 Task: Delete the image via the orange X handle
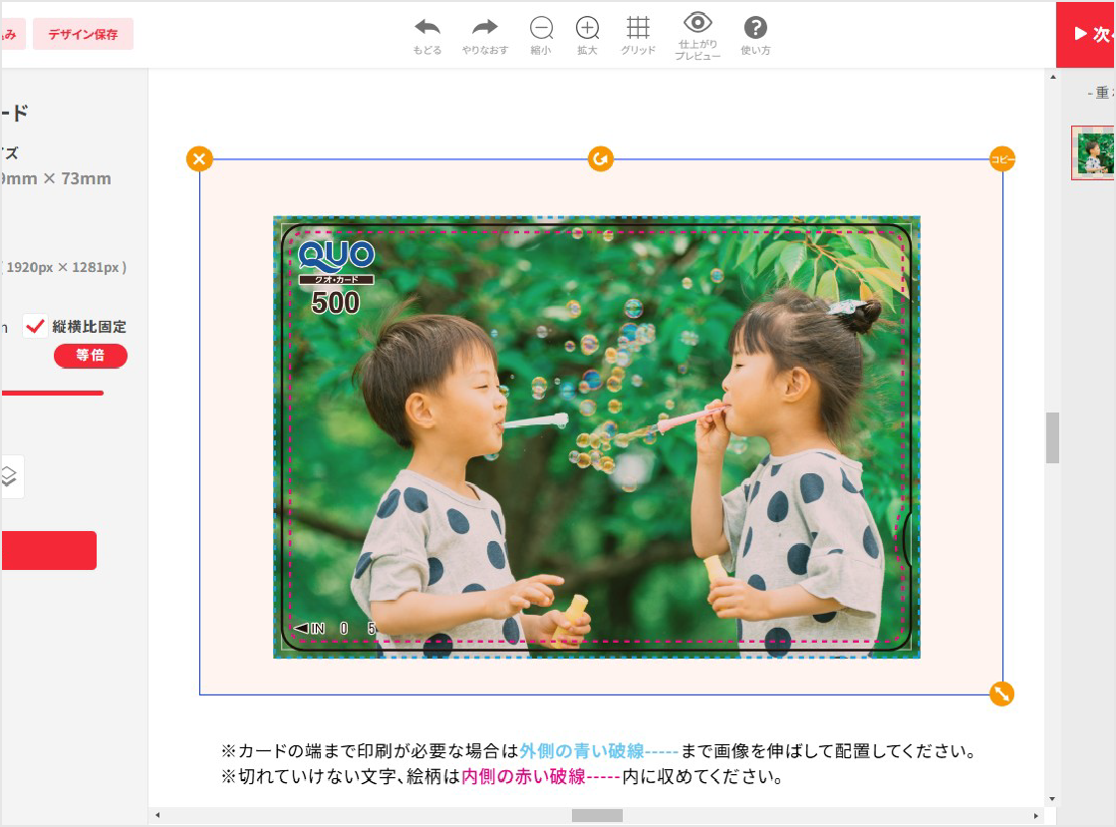click(x=199, y=157)
